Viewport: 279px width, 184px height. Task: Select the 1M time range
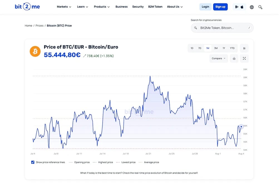point(208,48)
